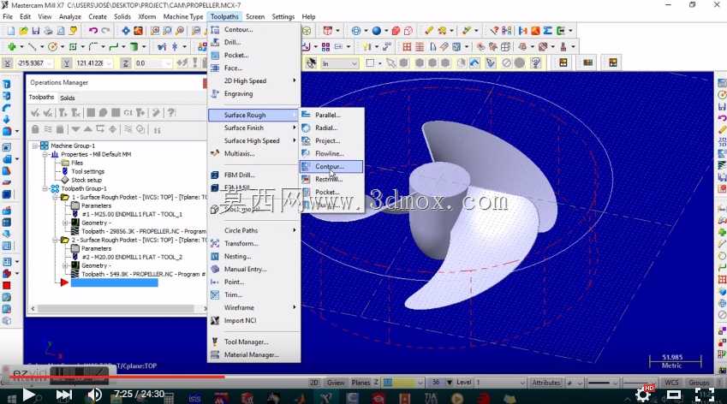This screenshot has width=727, height=404.
Task: Click the Operations Manager help icon
Action: pyautogui.click(x=171, y=113)
